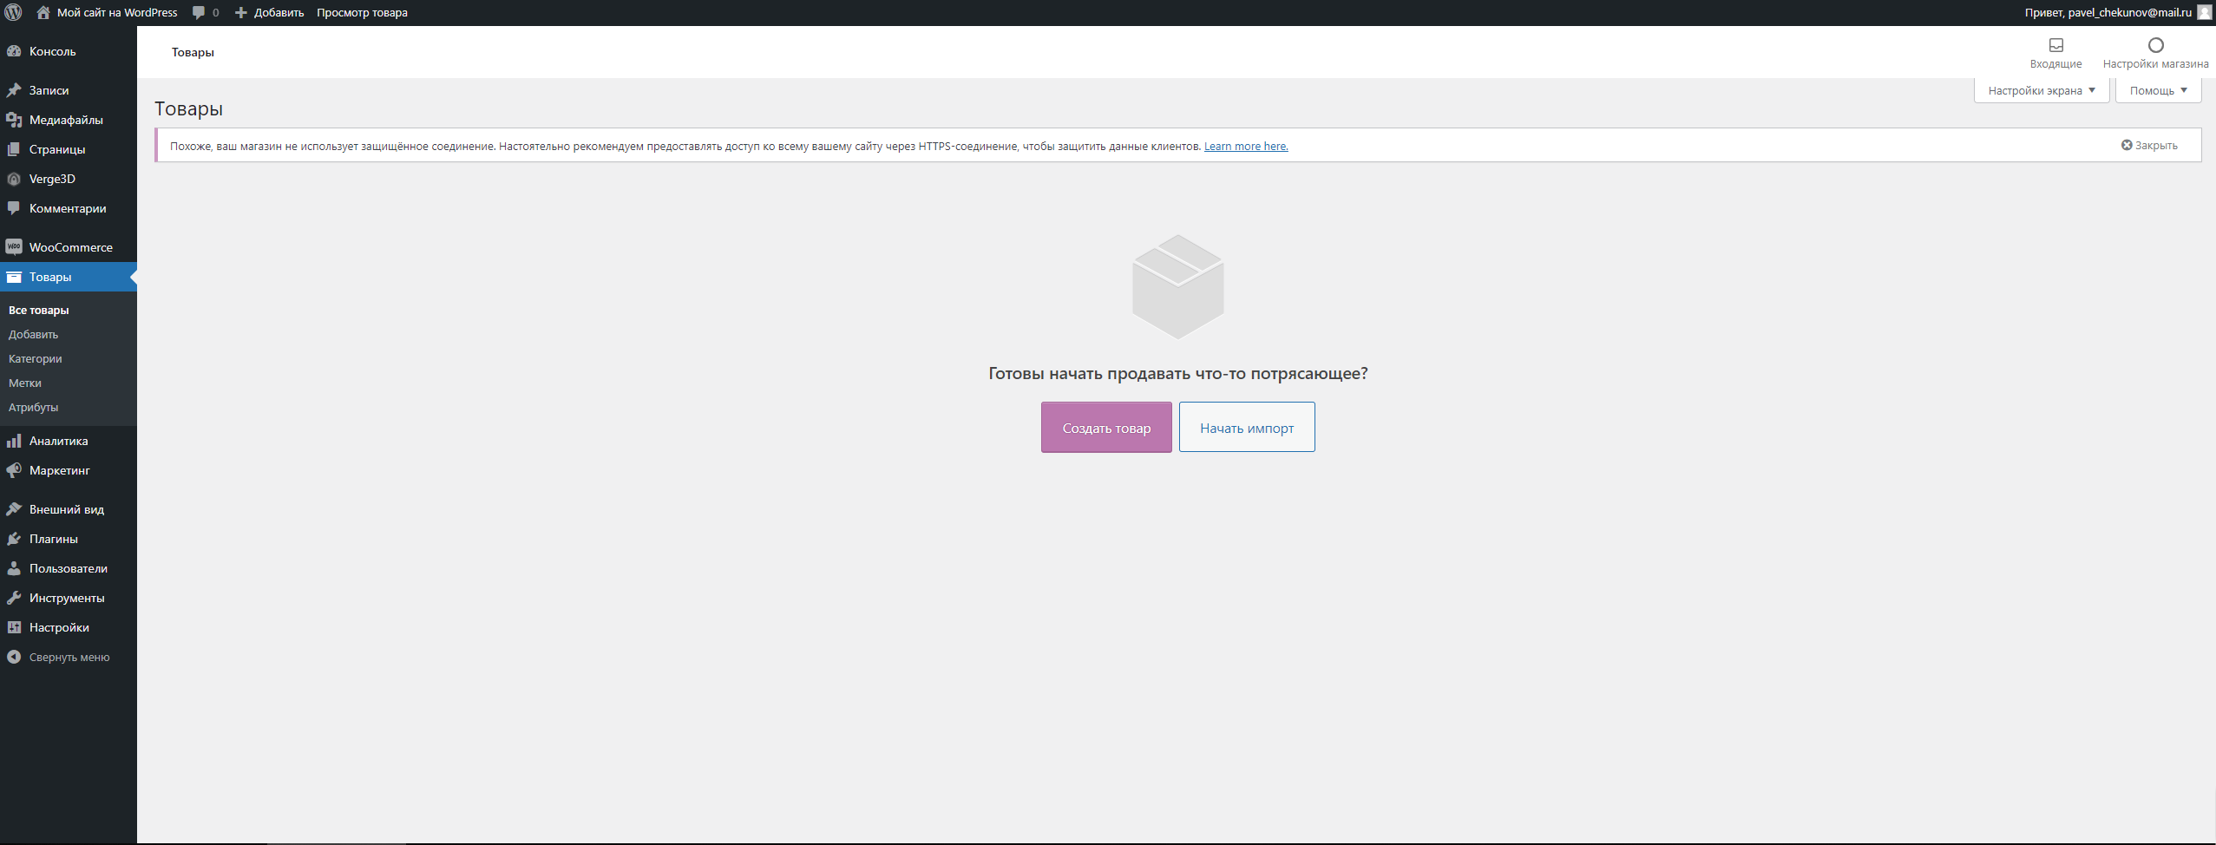
Task: Open the WooCommerce menu item
Action: [x=69, y=247]
